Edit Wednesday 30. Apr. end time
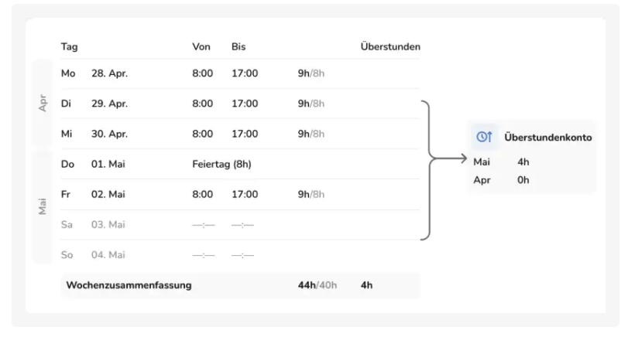This screenshot has width=635, height=354. pos(245,134)
